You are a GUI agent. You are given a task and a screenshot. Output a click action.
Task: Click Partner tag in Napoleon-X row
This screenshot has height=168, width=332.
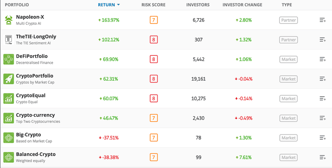coord(288,20)
